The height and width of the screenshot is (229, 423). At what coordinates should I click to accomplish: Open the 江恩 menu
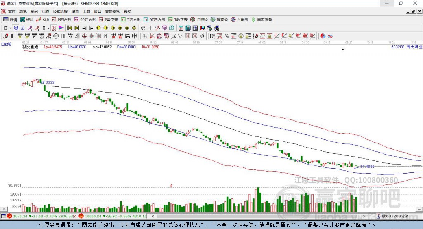coord(45,11)
